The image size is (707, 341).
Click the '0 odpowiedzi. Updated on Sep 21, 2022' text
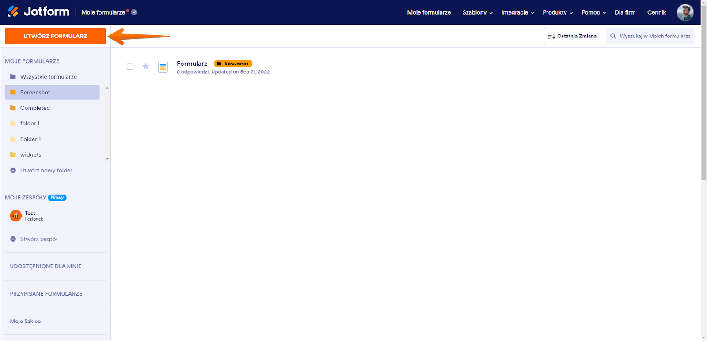(x=223, y=72)
